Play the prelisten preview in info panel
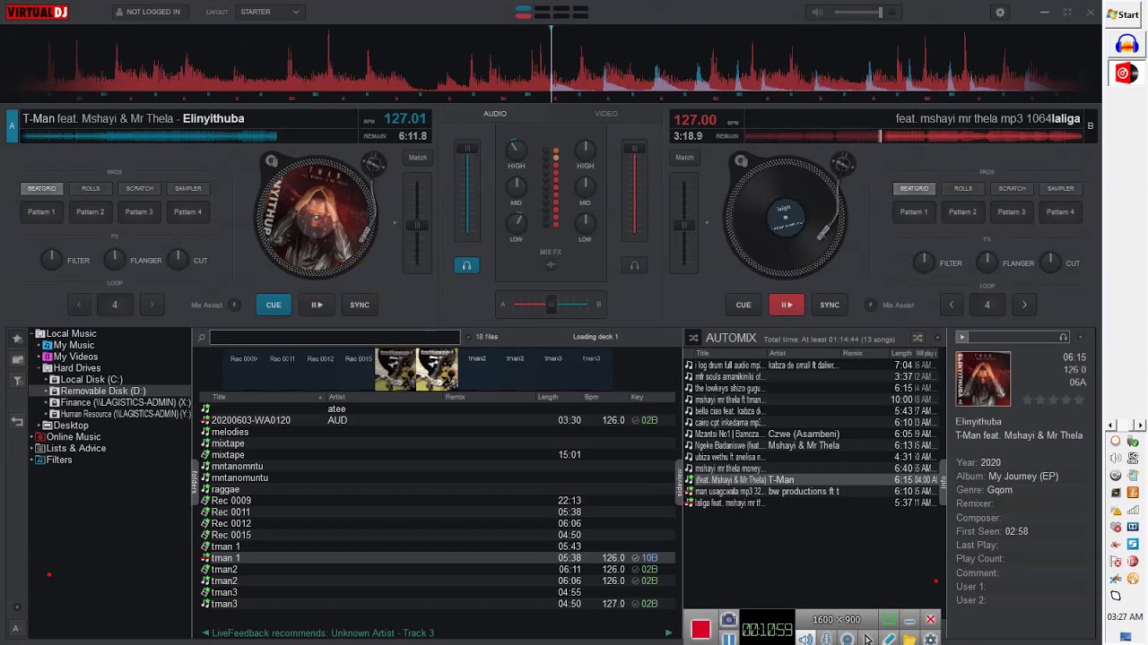Image resolution: width=1148 pixels, height=645 pixels. [962, 338]
